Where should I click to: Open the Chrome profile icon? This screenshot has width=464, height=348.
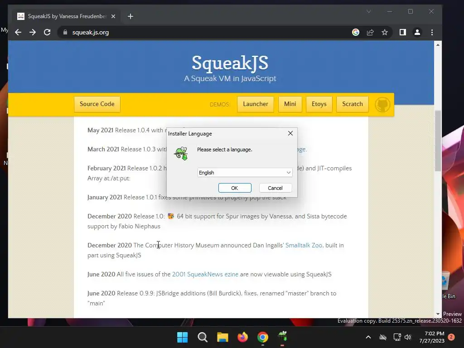click(417, 32)
